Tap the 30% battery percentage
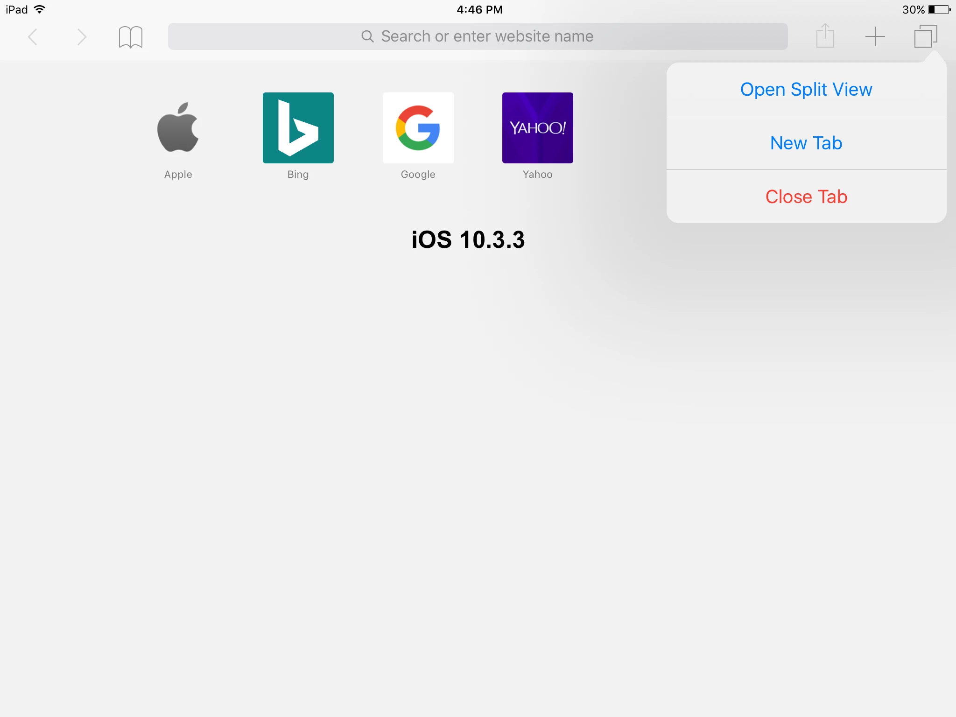Viewport: 956px width, 717px height. tap(914, 9)
